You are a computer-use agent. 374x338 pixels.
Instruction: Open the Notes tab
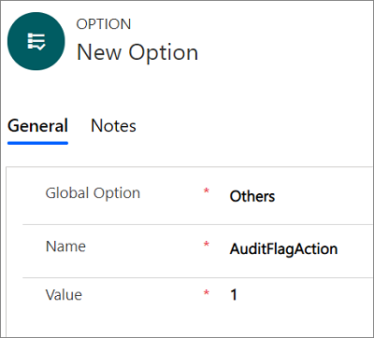[x=113, y=126]
